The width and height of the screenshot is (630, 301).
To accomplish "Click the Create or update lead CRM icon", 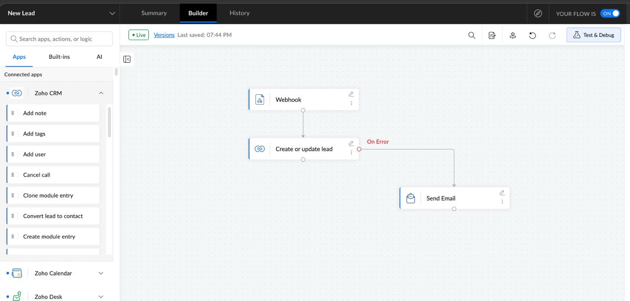I will [x=260, y=149].
